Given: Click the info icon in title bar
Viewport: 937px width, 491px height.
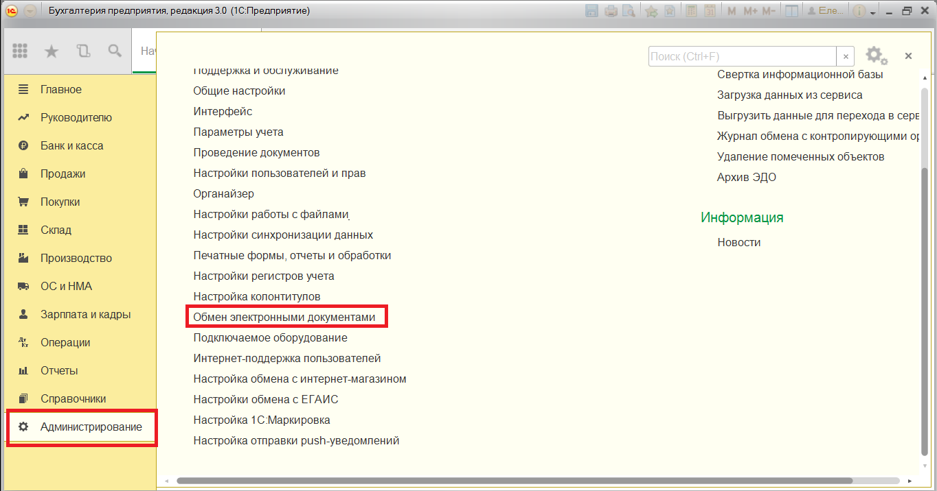Looking at the screenshot, I should 859,11.
